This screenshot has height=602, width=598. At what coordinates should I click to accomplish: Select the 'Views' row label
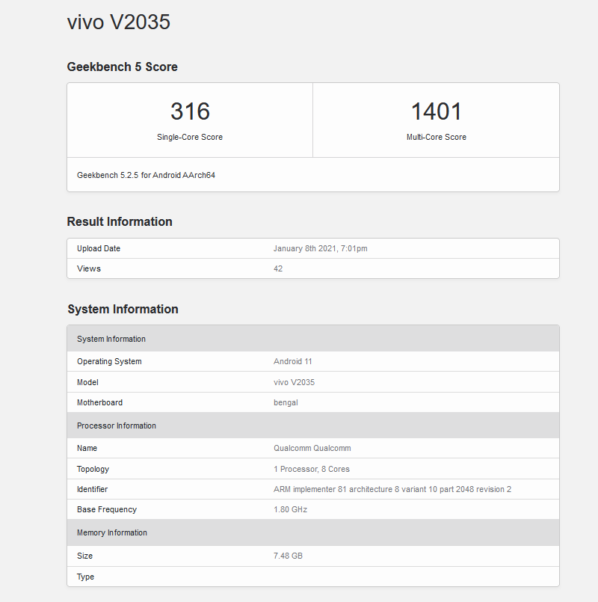click(x=89, y=268)
